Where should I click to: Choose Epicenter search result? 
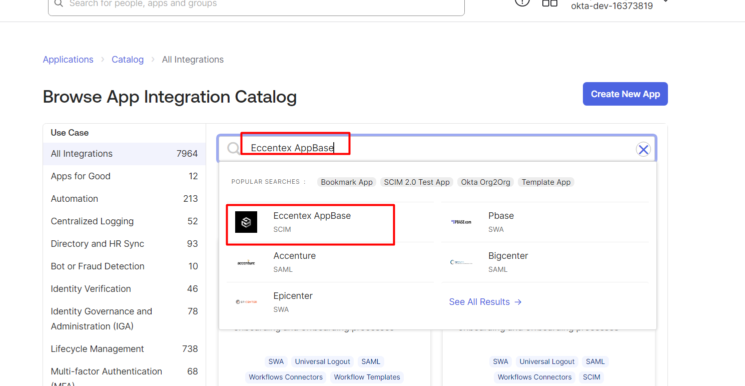[x=330, y=302]
